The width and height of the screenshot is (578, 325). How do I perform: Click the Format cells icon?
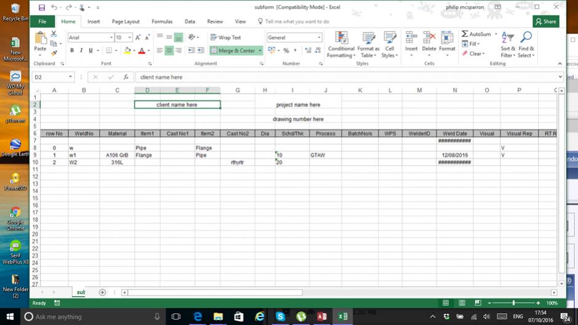click(x=447, y=38)
